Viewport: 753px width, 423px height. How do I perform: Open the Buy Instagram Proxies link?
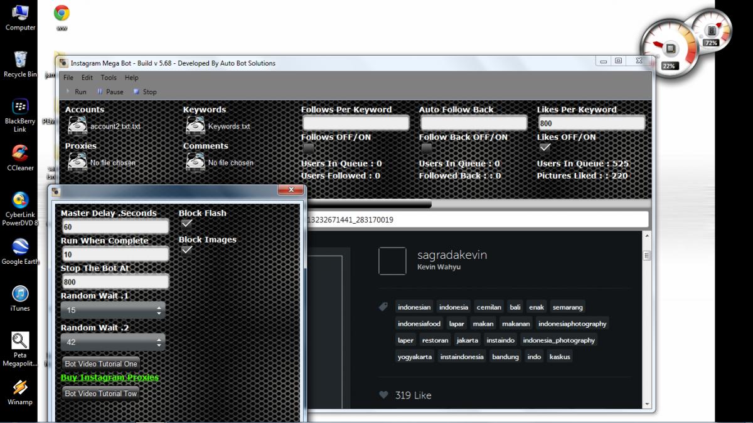pos(110,377)
